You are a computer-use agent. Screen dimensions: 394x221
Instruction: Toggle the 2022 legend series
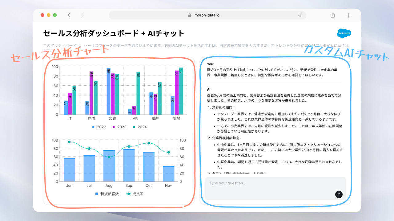click(x=99, y=127)
